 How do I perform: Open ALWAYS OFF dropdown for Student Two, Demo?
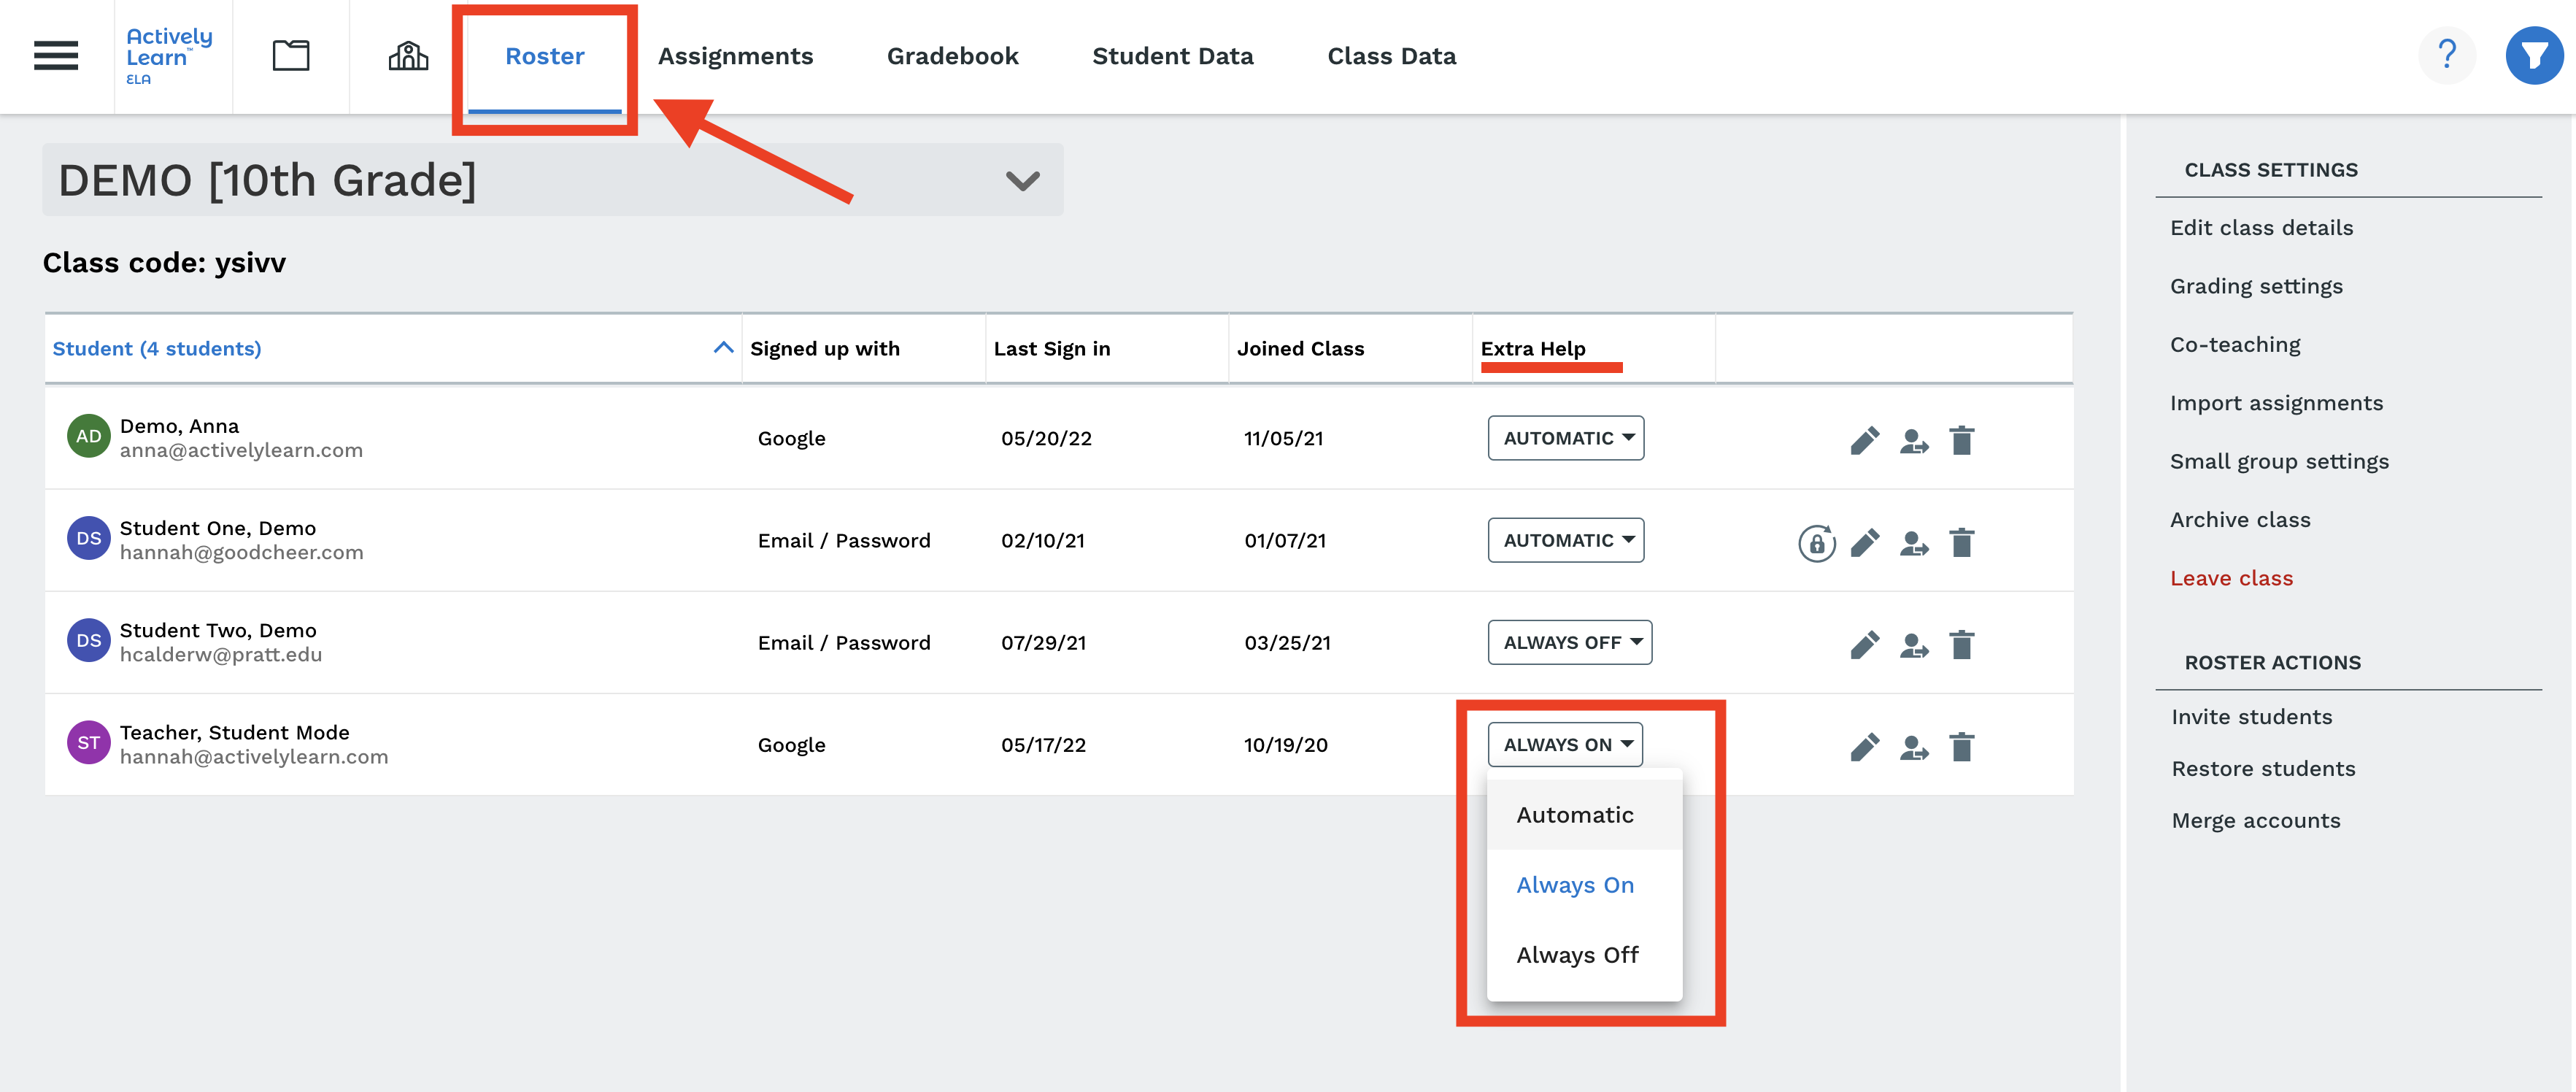click(x=1570, y=642)
